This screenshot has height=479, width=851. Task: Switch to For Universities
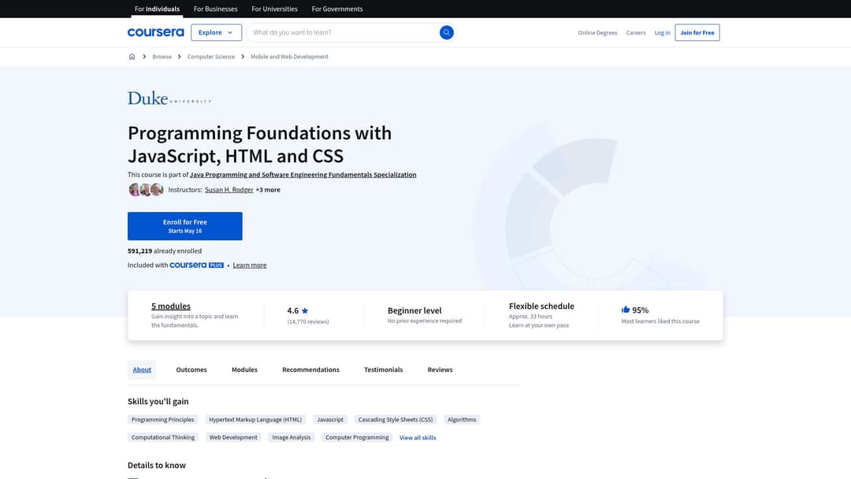pyautogui.click(x=275, y=9)
